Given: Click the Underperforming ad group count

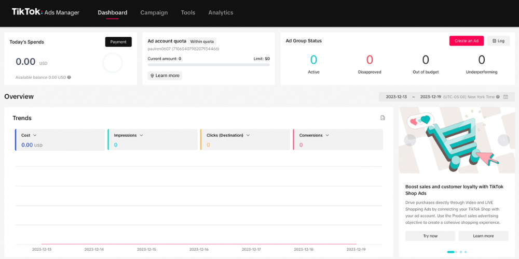Looking at the screenshot, I should tap(482, 60).
